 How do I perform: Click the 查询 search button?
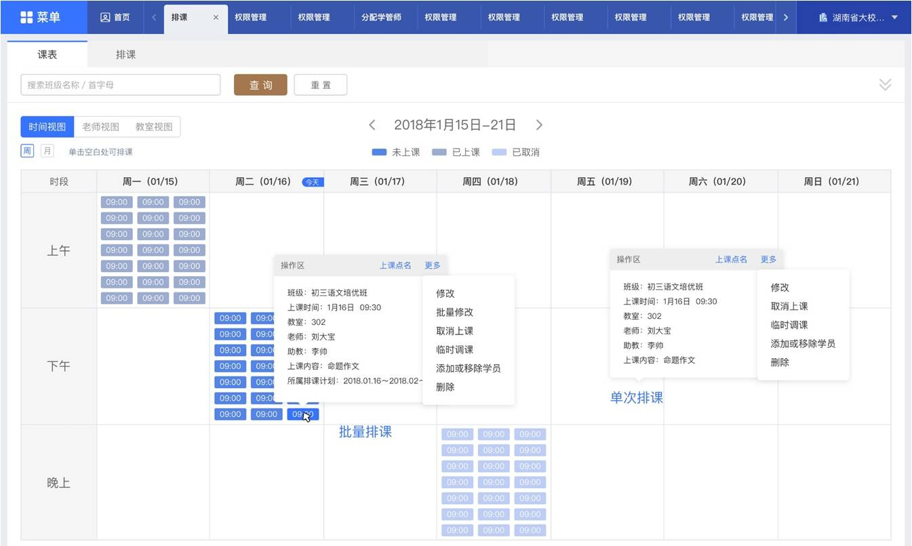[260, 85]
